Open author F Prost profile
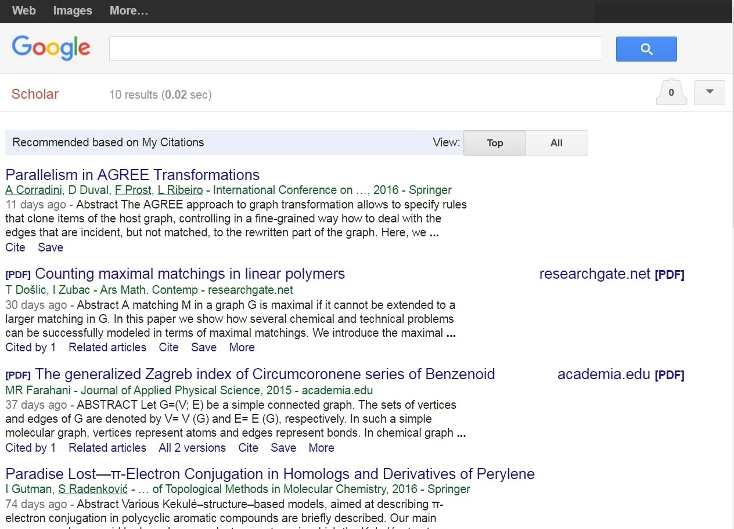The width and height of the screenshot is (734, 529). click(x=133, y=190)
